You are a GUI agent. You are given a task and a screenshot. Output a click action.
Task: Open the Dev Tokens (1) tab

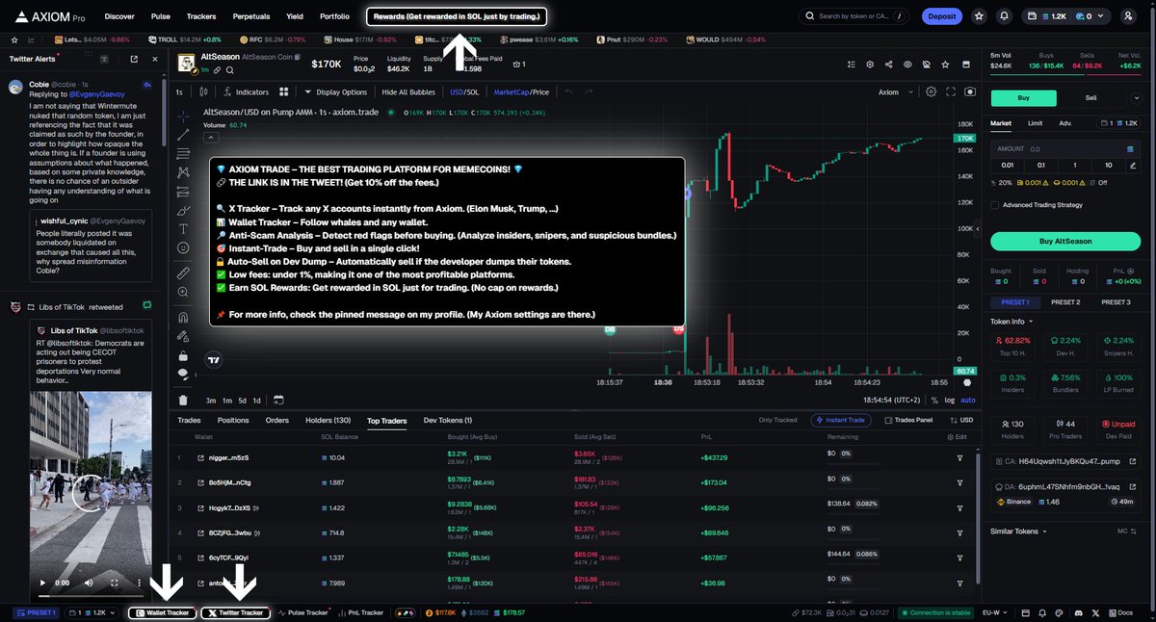448,421
